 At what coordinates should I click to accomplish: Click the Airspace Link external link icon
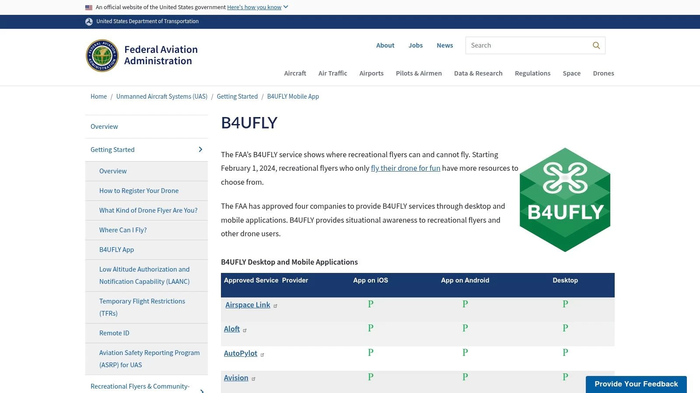[275, 306]
